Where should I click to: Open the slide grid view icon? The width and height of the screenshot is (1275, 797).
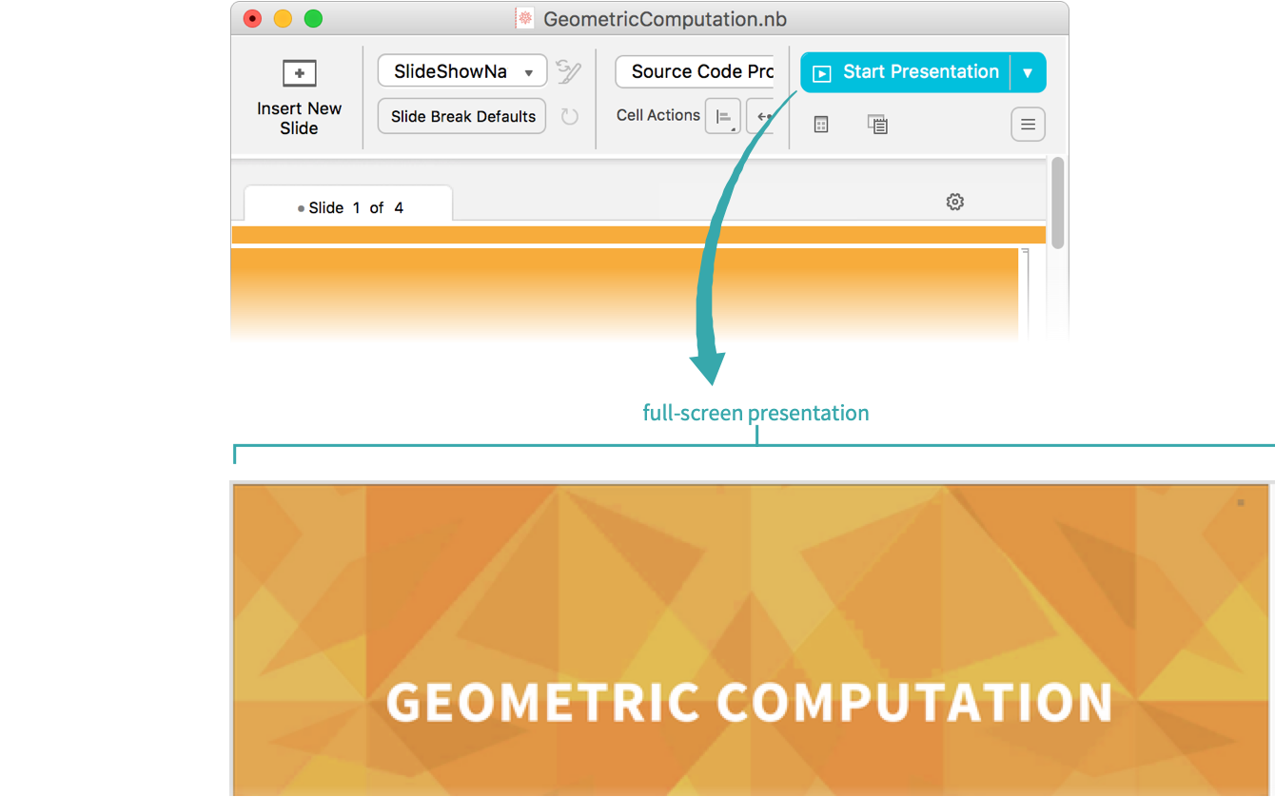pyautogui.click(x=821, y=125)
